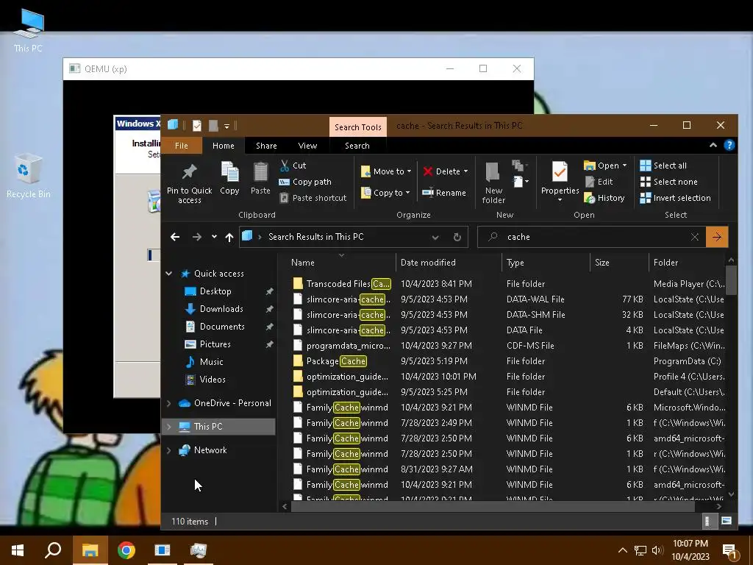Sort by the Size column header
This screenshot has width=753, height=565.
(x=618, y=263)
